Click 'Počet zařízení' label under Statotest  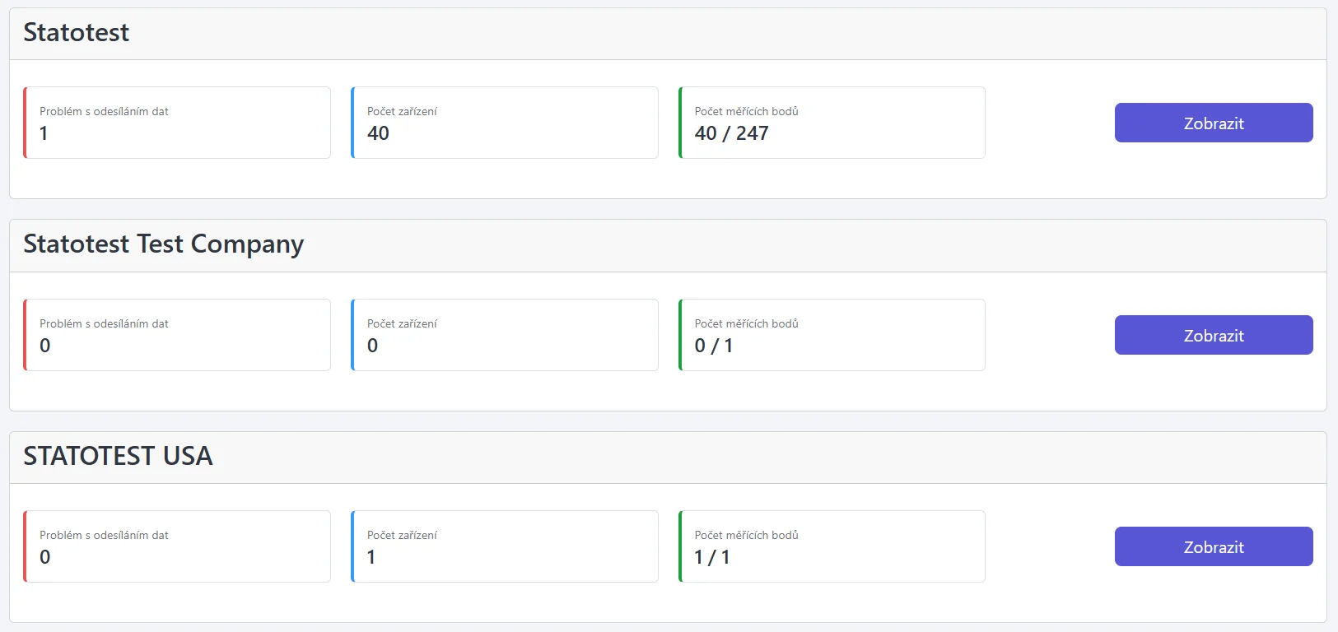point(402,111)
